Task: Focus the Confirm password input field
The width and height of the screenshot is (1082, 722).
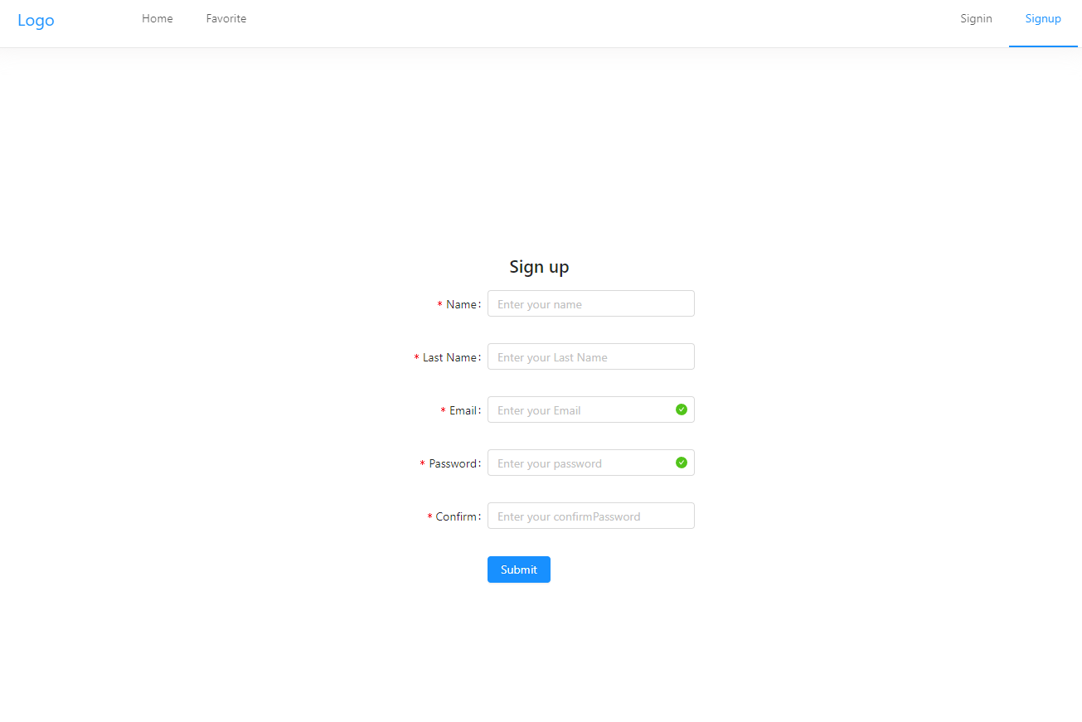Action: (x=590, y=516)
